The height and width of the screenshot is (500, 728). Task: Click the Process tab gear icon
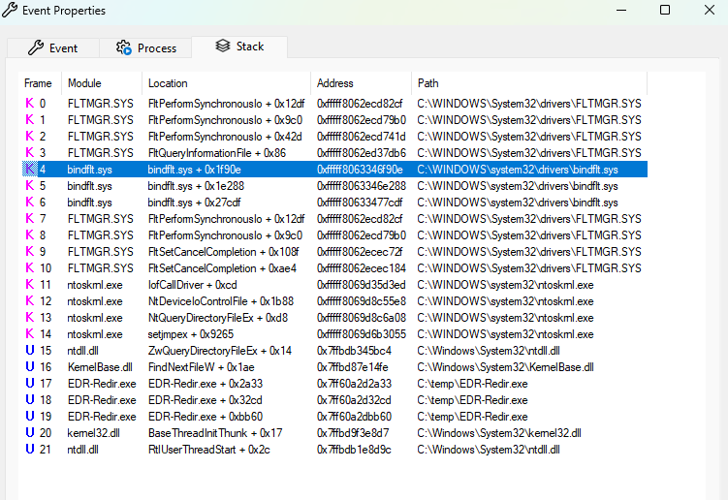[124, 47]
